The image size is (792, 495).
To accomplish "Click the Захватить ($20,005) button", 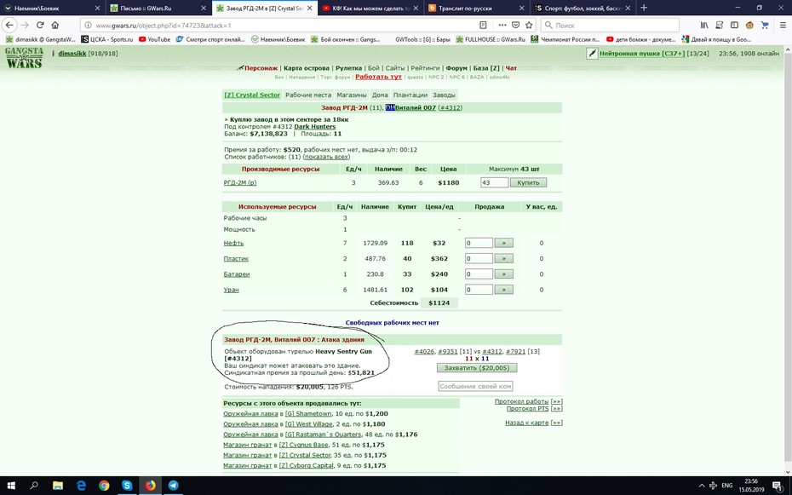I will click(476, 368).
